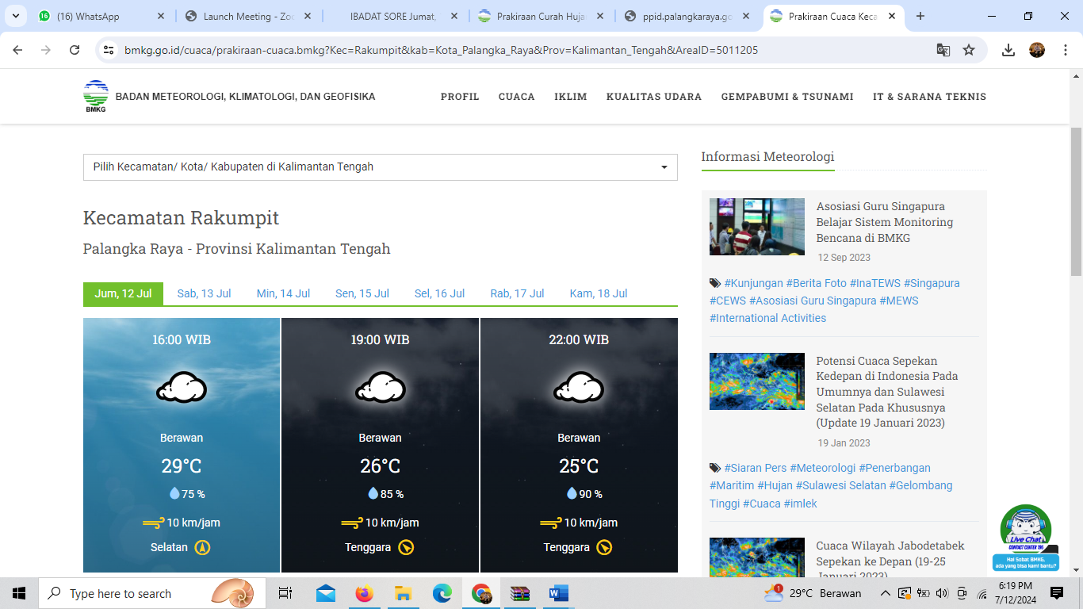Click the Tenggara compass icon under 22:00 WIB
Viewport: 1083px width, 609px height.
pyautogui.click(x=604, y=547)
